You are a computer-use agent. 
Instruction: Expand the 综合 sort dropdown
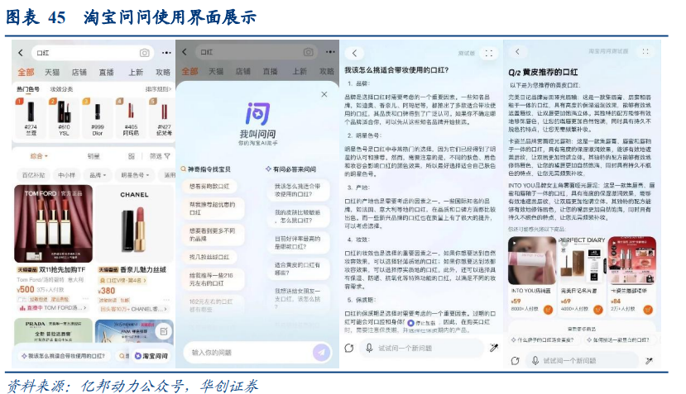(x=39, y=156)
